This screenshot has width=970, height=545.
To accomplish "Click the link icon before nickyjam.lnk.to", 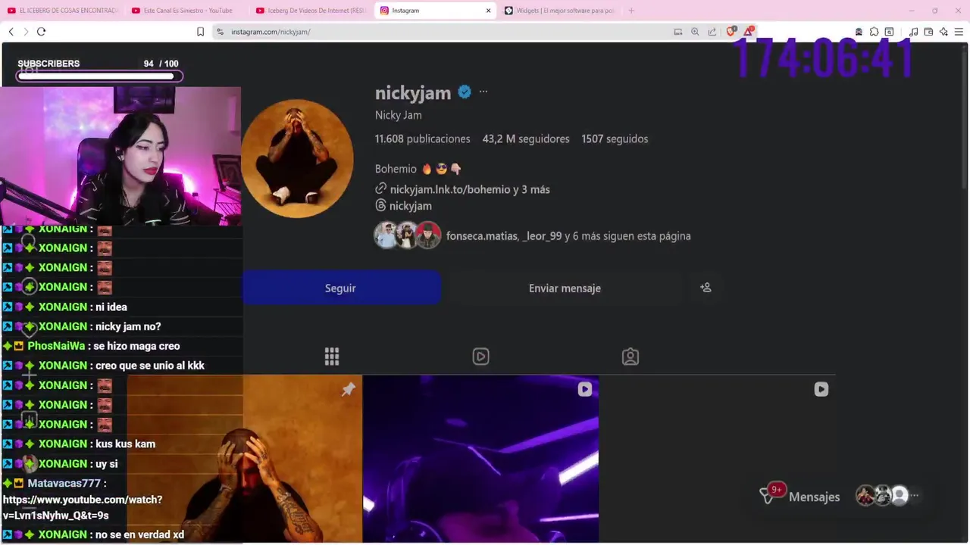I will click(x=381, y=189).
